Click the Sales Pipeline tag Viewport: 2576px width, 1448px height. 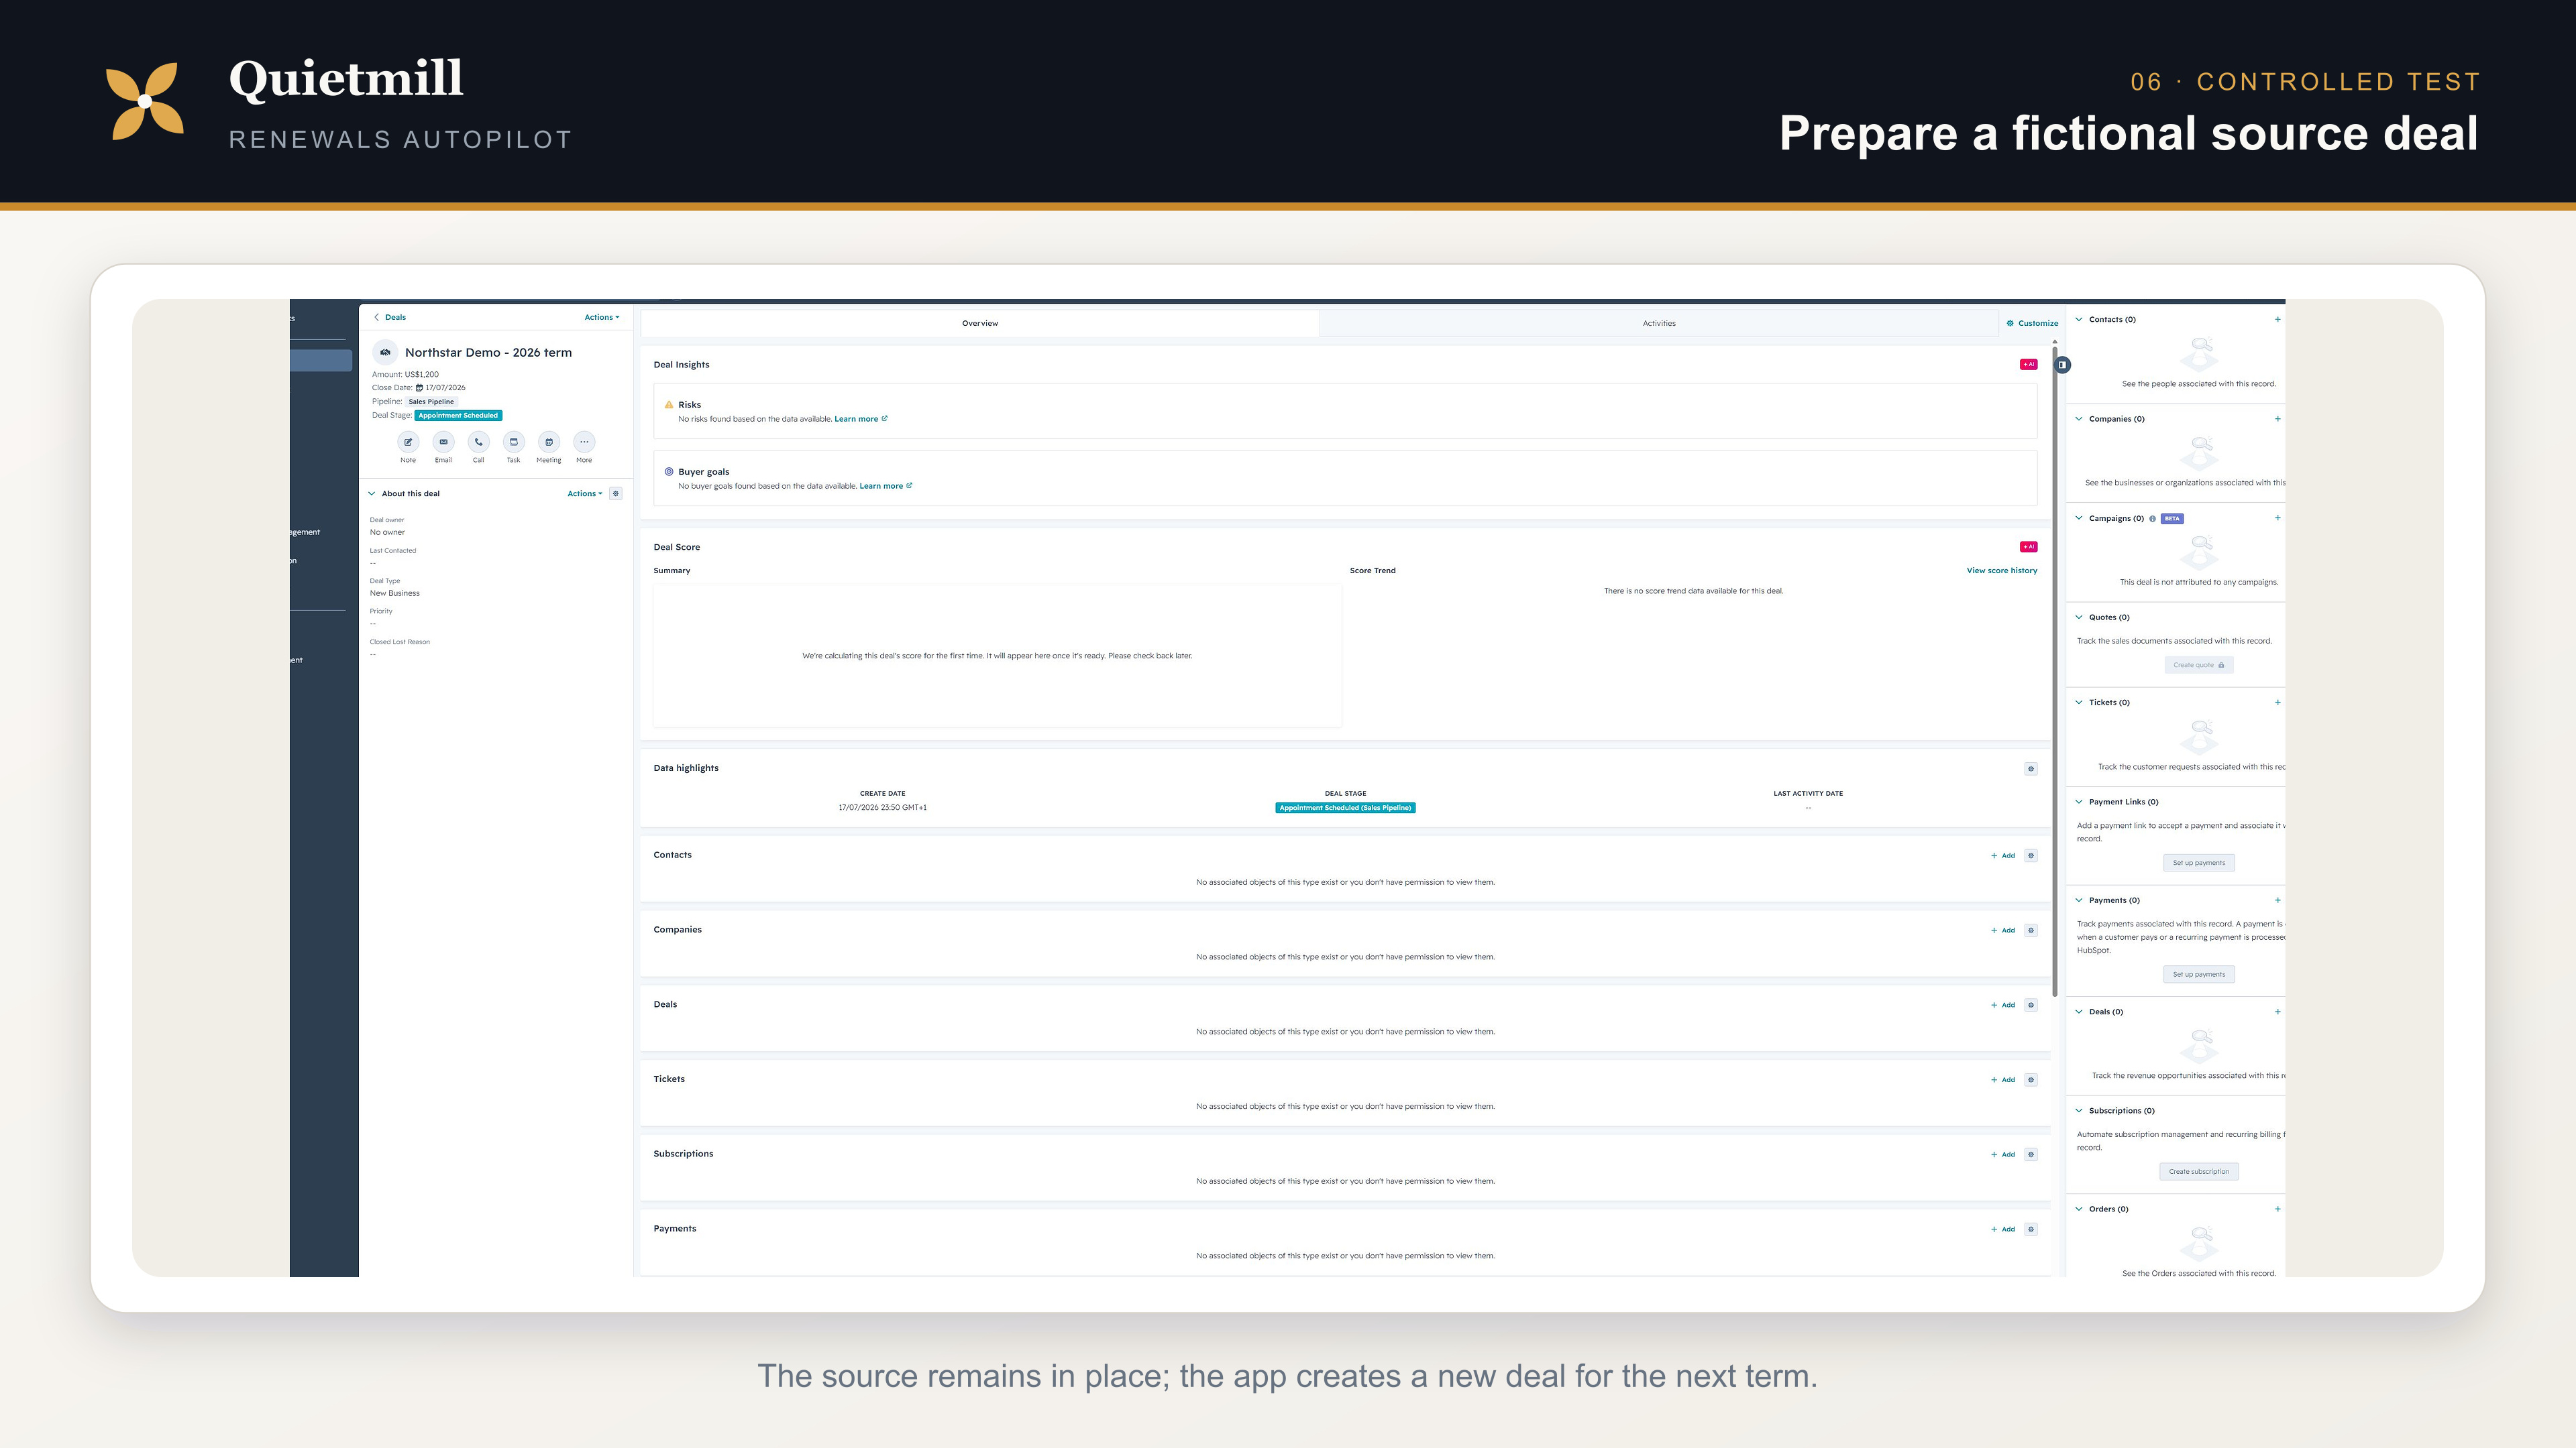click(x=431, y=402)
